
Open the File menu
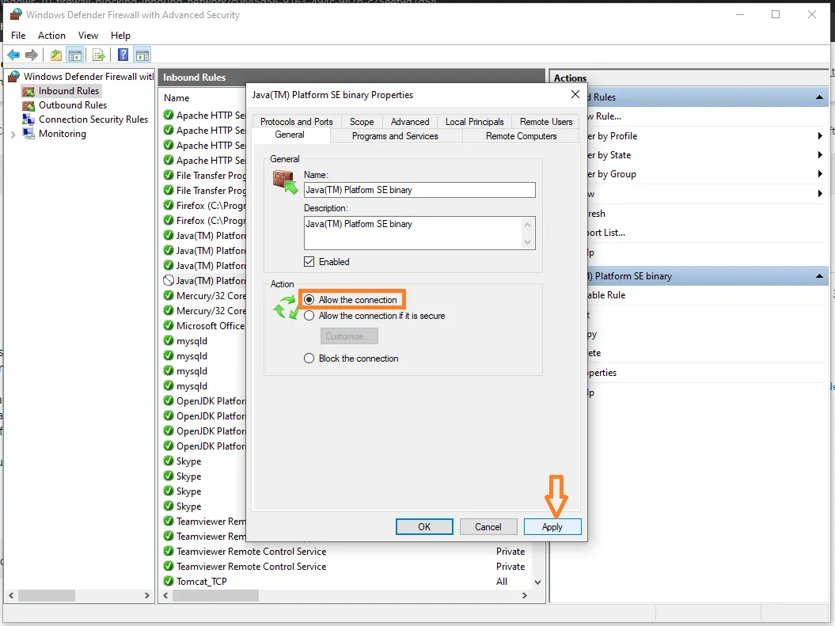(x=18, y=35)
